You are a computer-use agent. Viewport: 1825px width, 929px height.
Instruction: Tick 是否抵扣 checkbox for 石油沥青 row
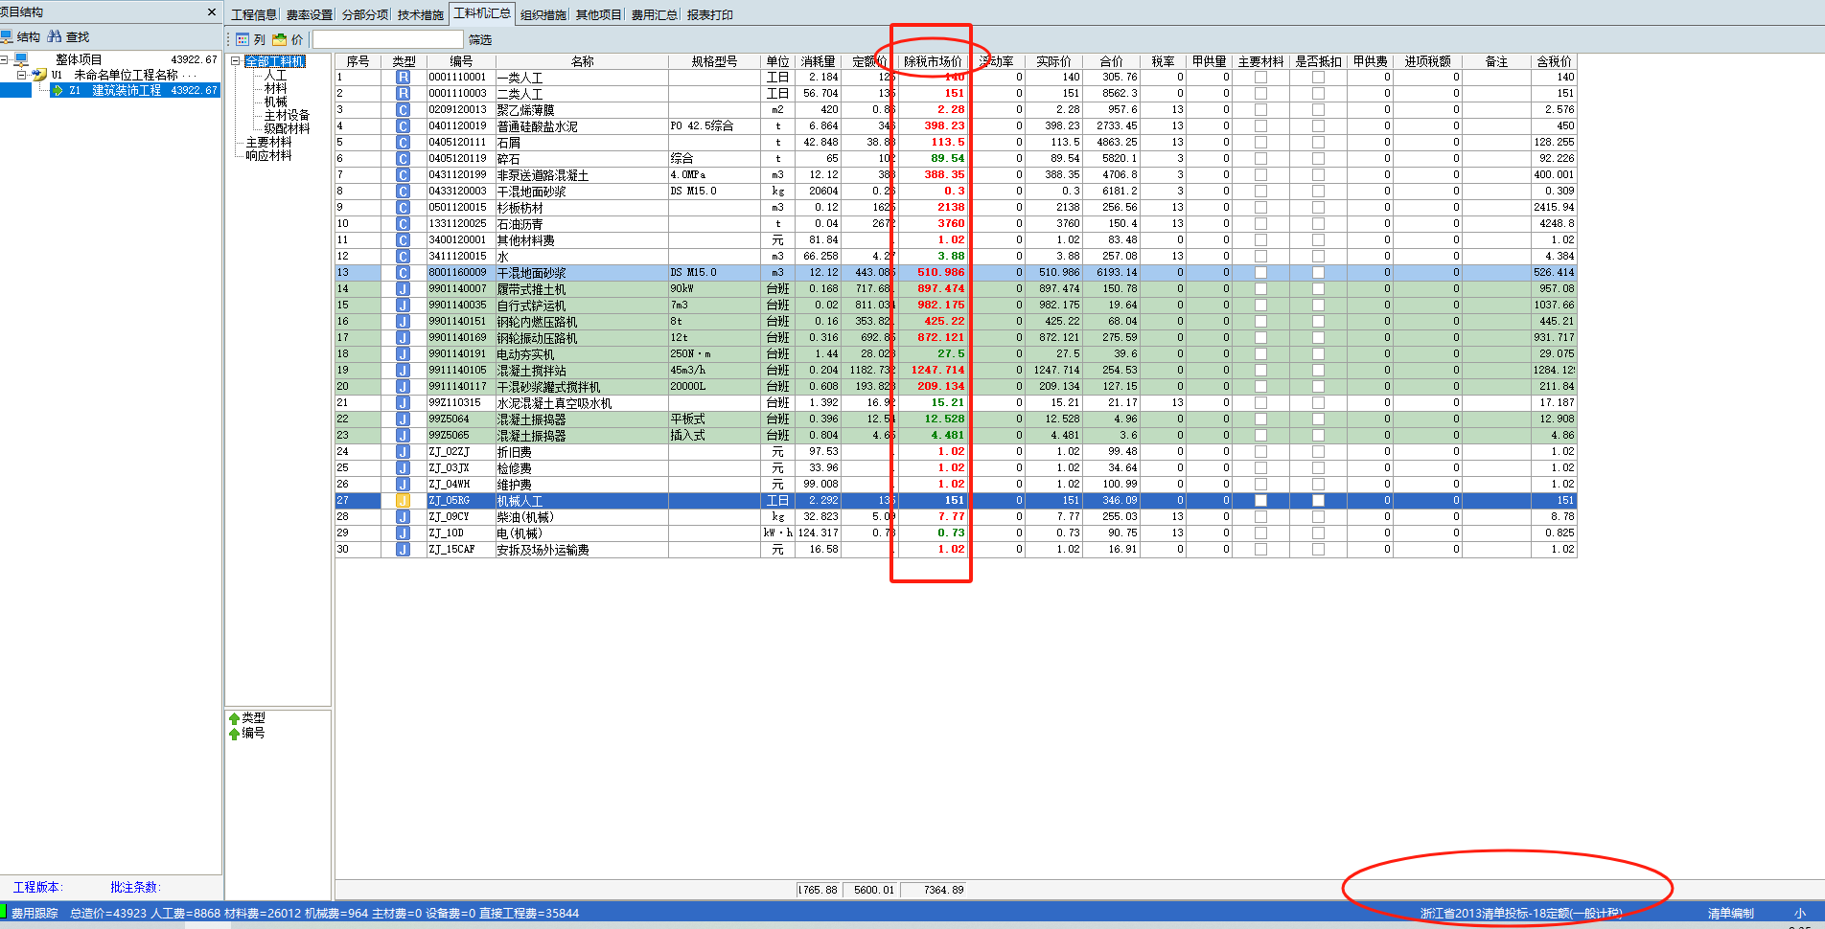(1318, 224)
